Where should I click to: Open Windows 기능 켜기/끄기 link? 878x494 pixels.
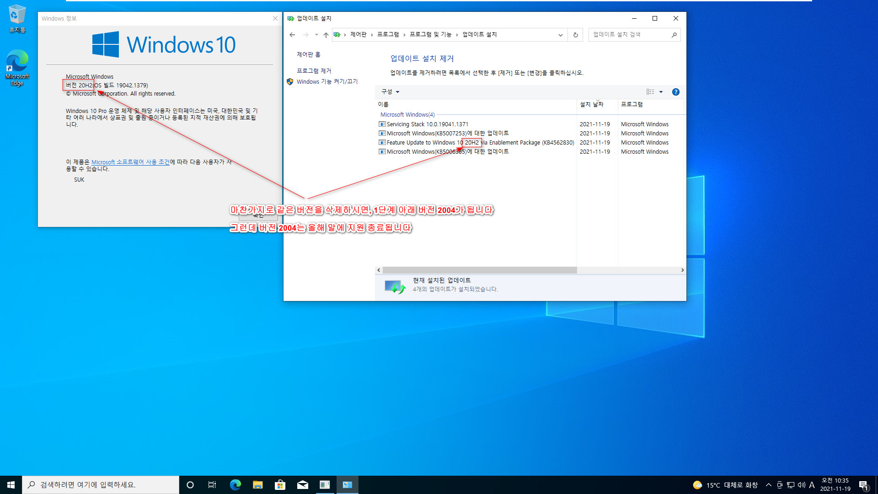click(327, 81)
